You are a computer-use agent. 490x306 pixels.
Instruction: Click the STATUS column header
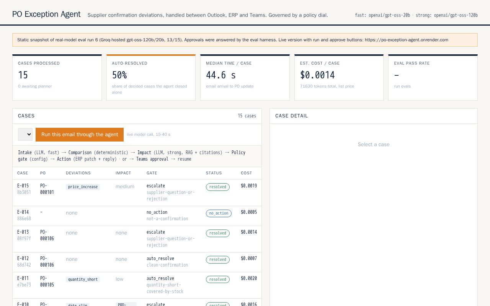(214, 173)
